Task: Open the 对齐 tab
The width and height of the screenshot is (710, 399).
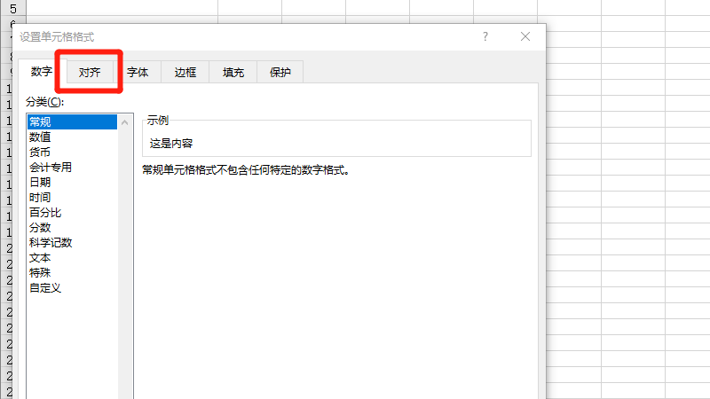Action: (90, 73)
